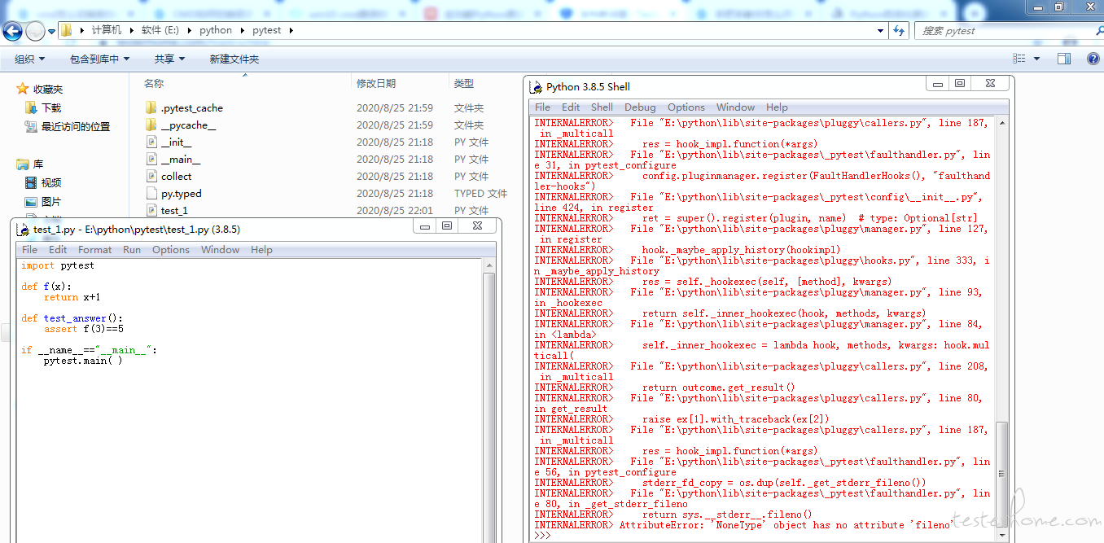
Task: Open the view options dropdown arrow
Action: coord(1036,59)
